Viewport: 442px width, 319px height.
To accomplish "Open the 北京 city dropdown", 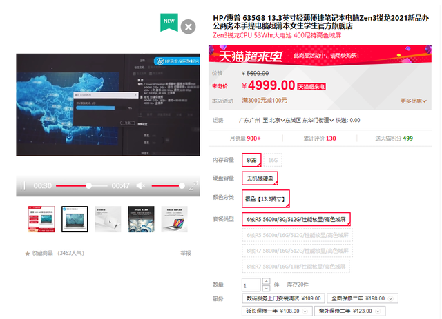I will pos(277,120).
